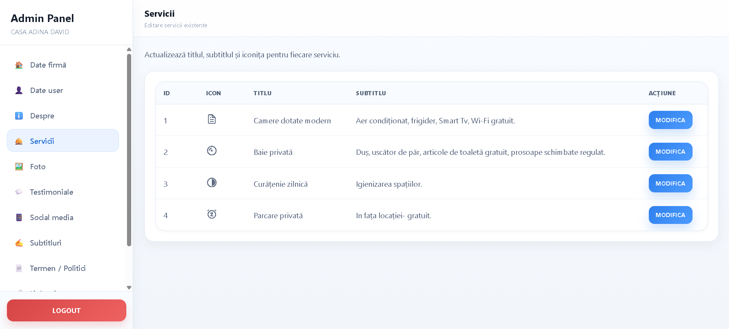Click MODIFICA for Camere dotate modern
Image resolution: width=729 pixels, height=329 pixels.
tap(670, 120)
